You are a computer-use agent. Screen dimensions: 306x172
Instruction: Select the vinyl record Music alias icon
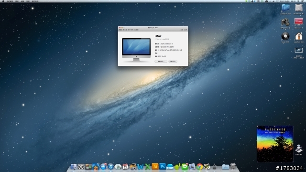point(285,36)
